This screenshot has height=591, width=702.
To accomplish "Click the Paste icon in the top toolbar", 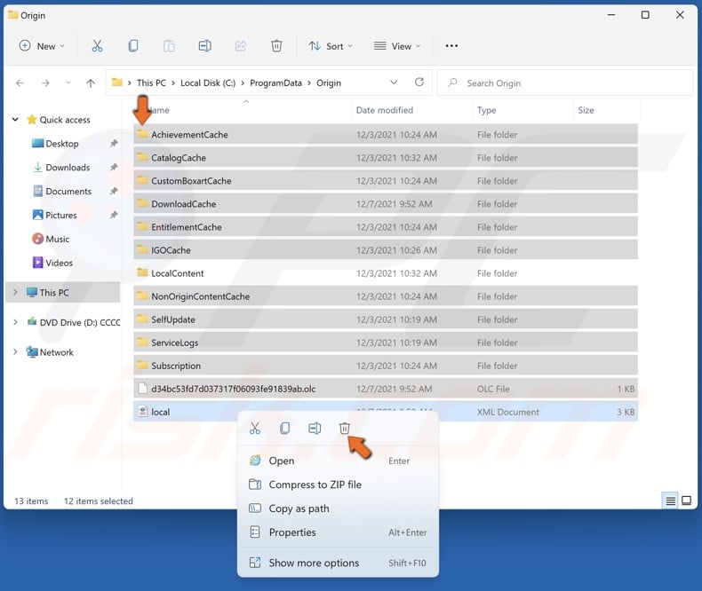I will (x=169, y=46).
